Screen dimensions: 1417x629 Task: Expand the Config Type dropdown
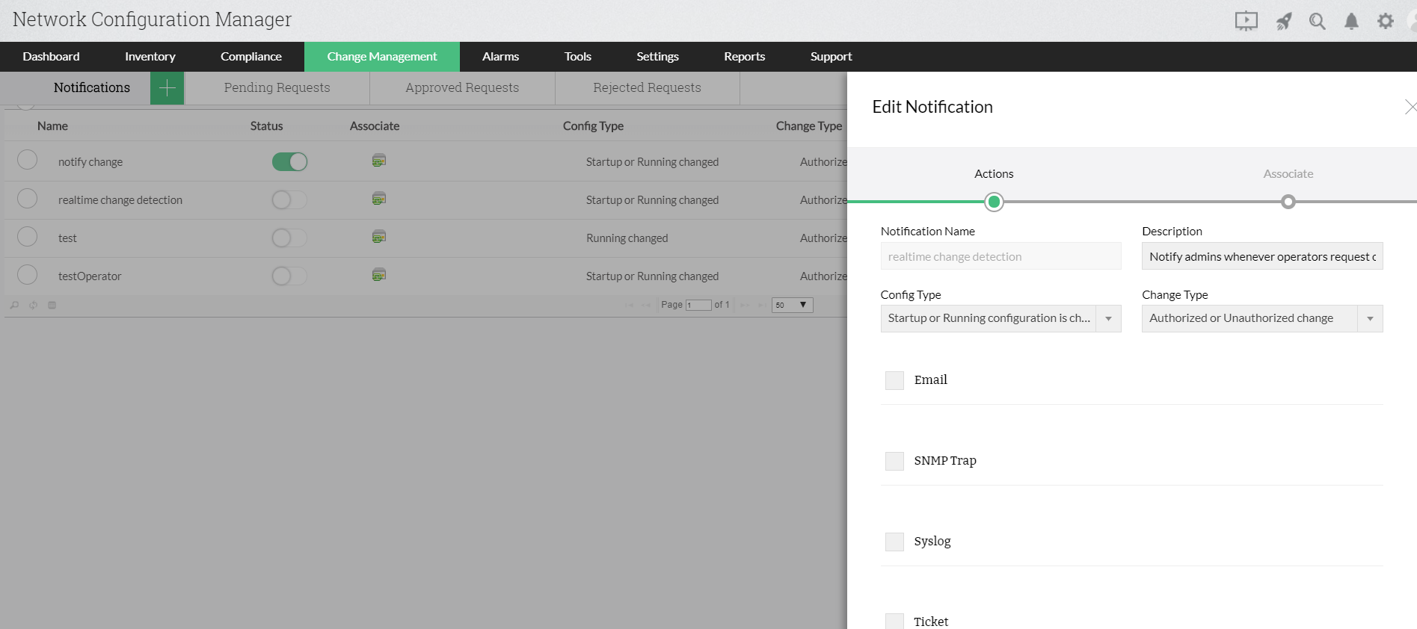point(1000,318)
